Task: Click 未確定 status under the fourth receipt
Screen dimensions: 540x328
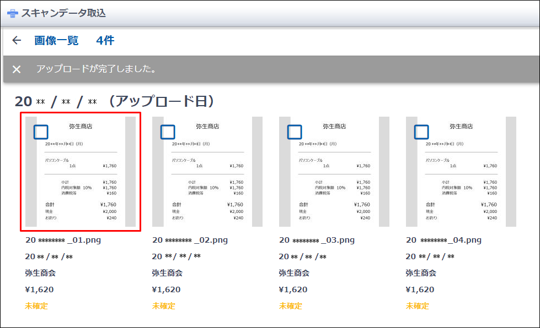Action: click(x=417, y=306)
